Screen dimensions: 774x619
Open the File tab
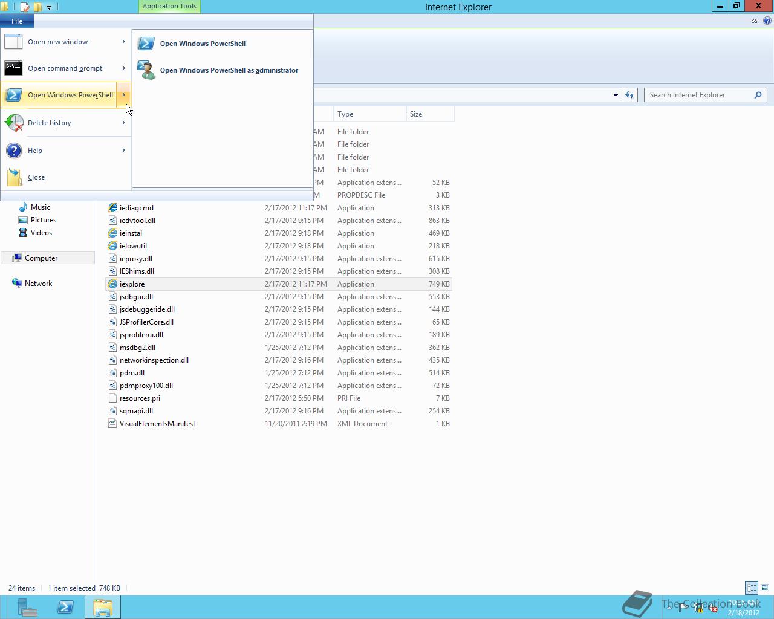point(17,21)
